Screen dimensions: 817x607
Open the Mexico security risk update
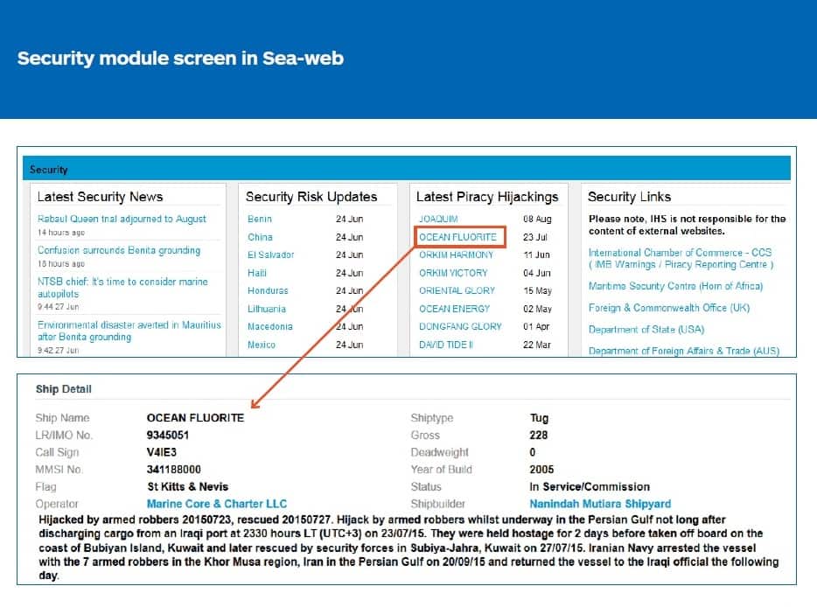click(262, 345)
